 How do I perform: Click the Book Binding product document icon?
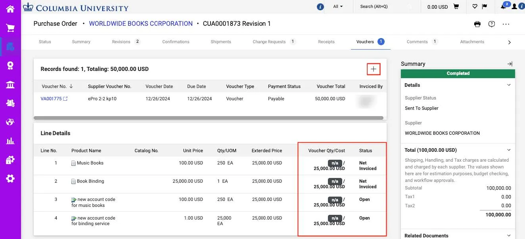tap(73, 182)
